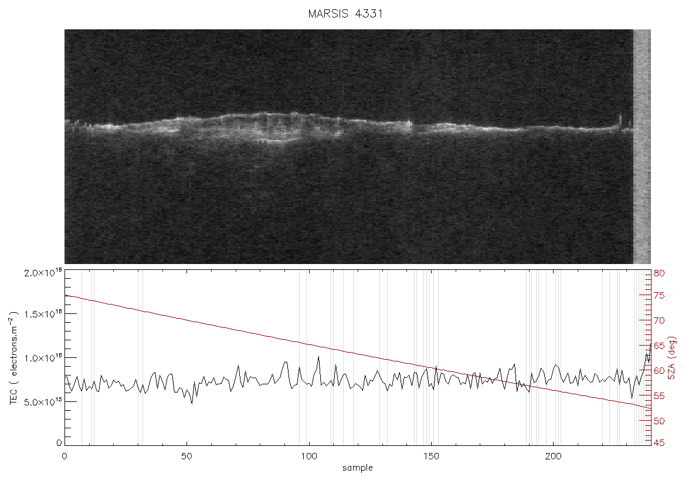Click the MARSIS 4331 plot title
Viewport: 692px width, 487px height.
coord(345,13)
